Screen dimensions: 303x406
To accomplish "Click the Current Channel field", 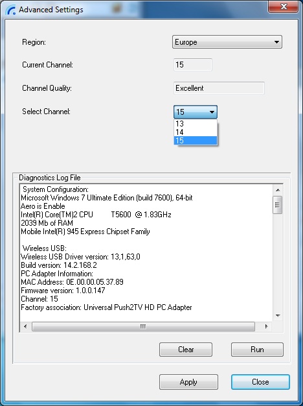I will click(192, 65).
